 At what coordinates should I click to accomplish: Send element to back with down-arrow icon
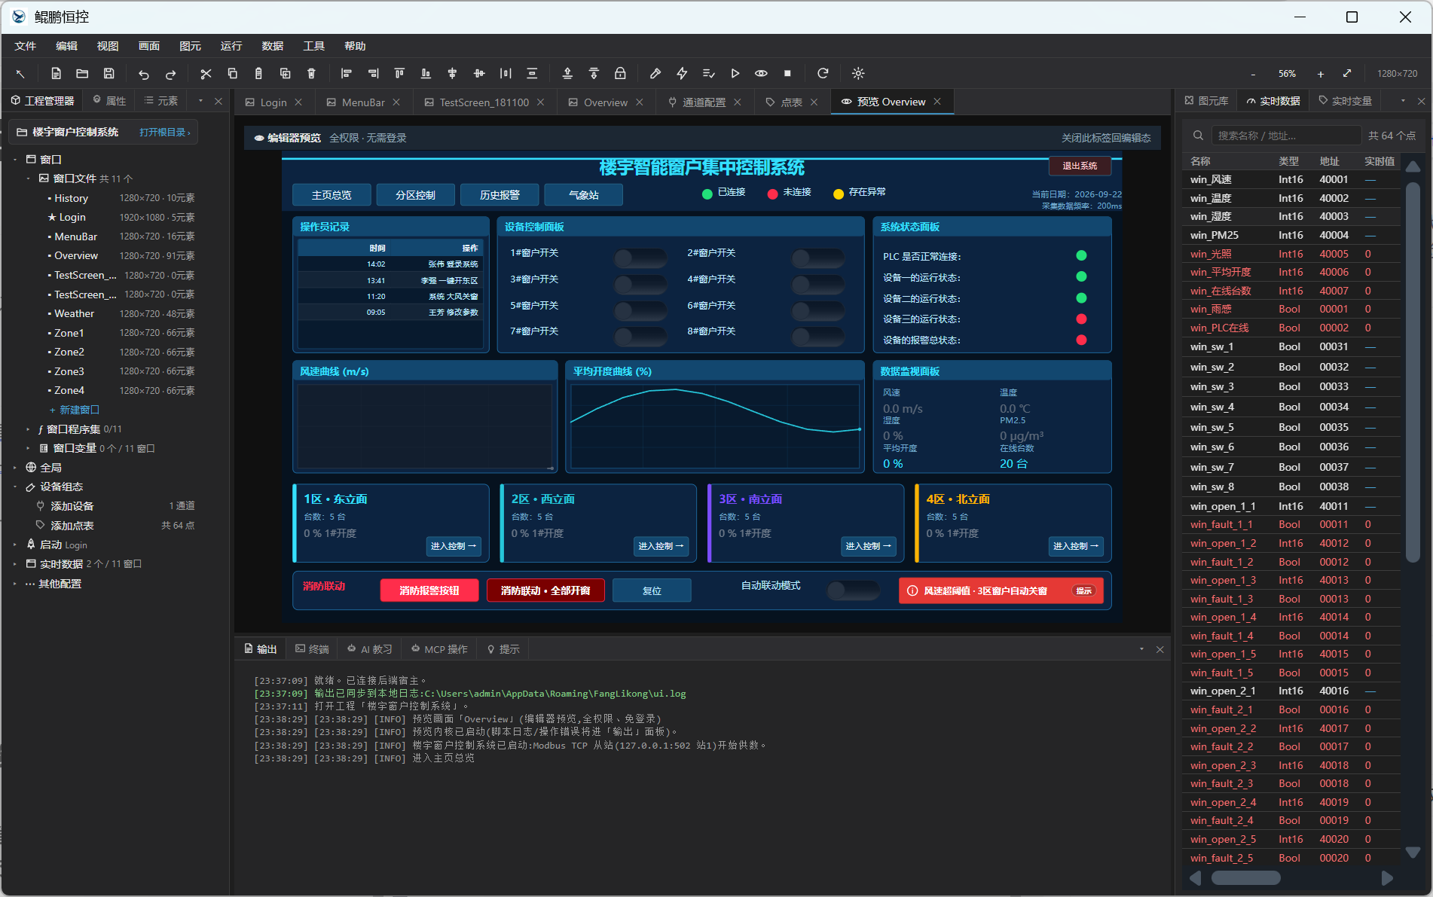594,74
